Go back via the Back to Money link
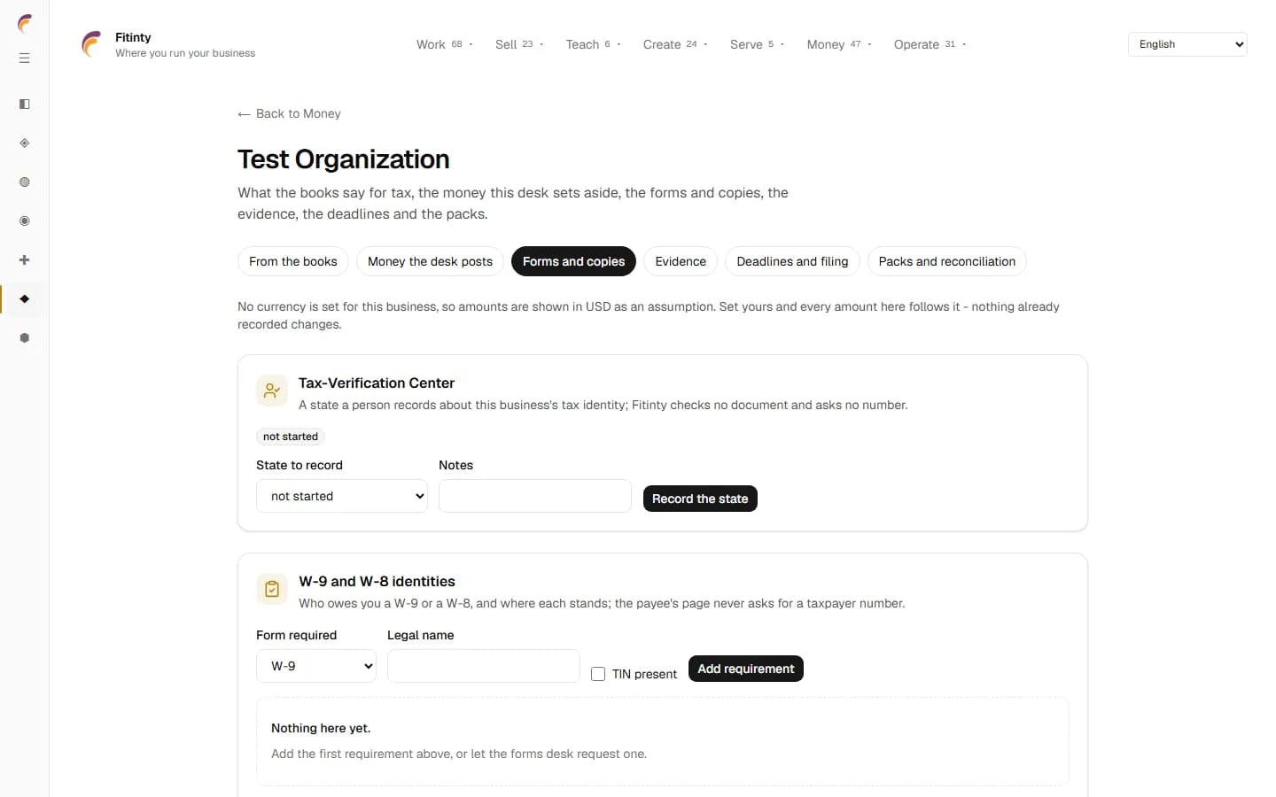Screen dimensions: 1276x797 pos(289,113)
